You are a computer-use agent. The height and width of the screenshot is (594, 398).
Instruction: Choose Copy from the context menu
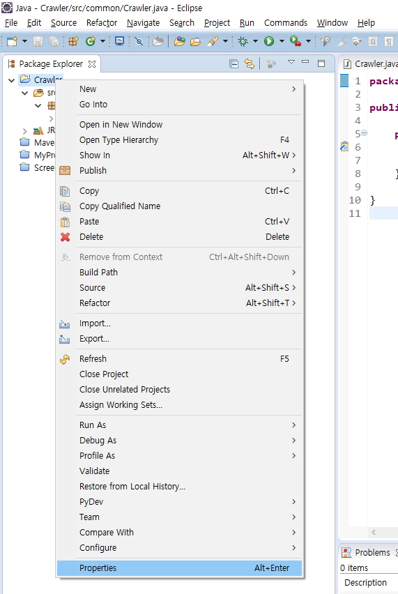pos(180,191)
